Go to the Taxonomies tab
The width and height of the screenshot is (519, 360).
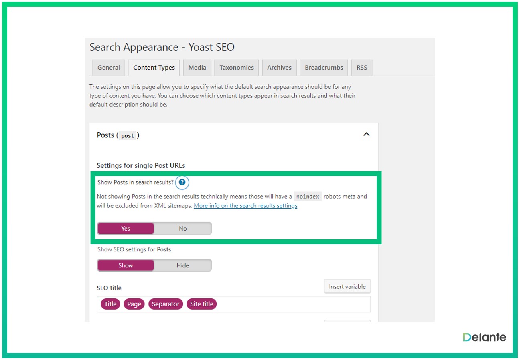click(x=237, y=68)
